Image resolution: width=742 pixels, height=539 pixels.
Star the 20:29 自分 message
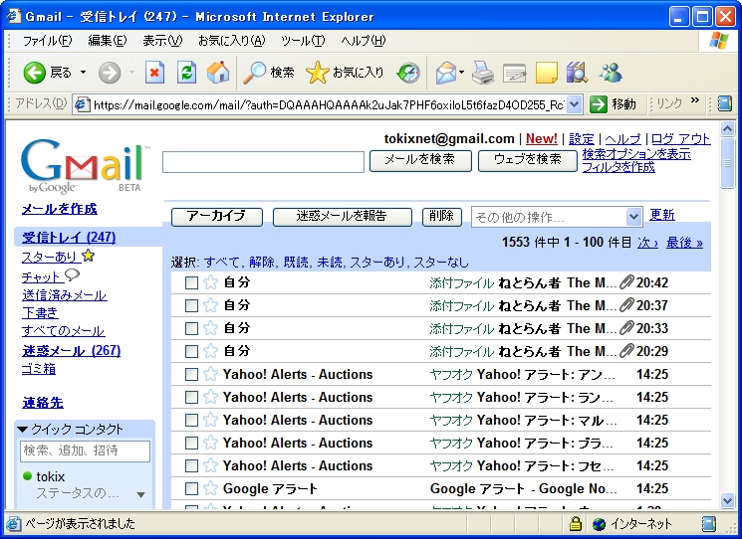coord(210,351)
